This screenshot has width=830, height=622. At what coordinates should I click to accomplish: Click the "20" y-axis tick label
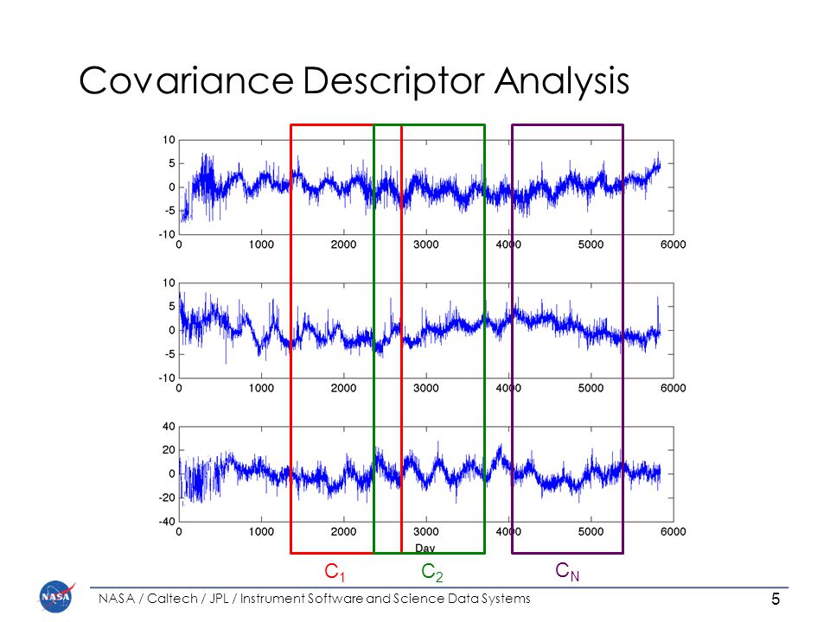[169, 450]
